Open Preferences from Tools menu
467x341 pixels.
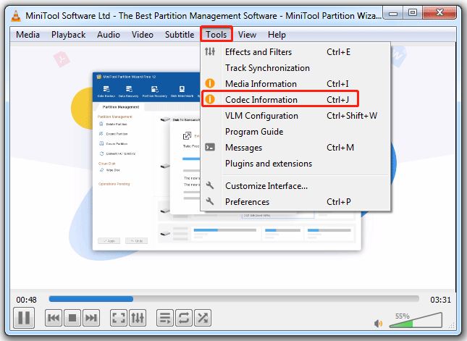click(x=295, y=202)
